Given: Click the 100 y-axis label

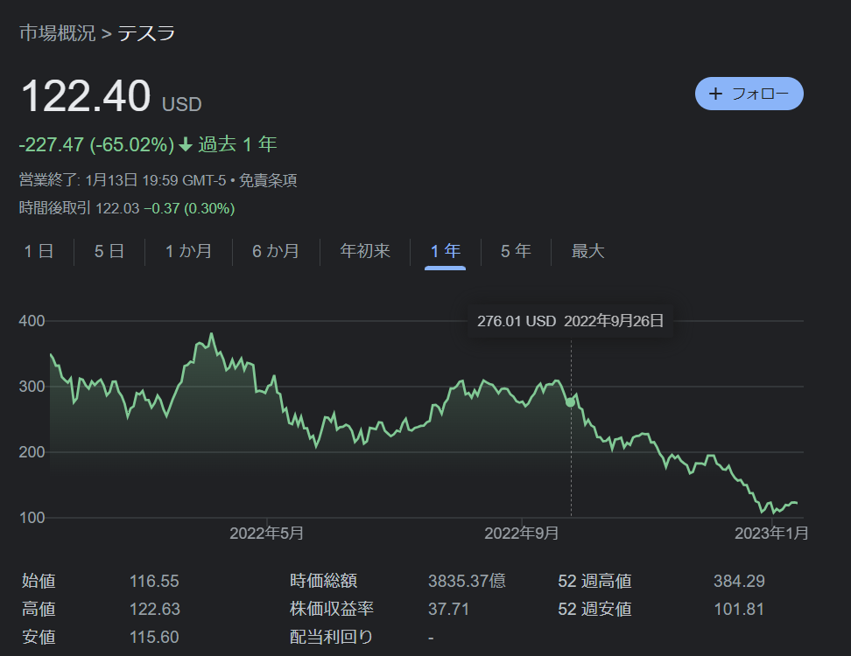Looking at the screenshot, I should click(x=32, y=518).
